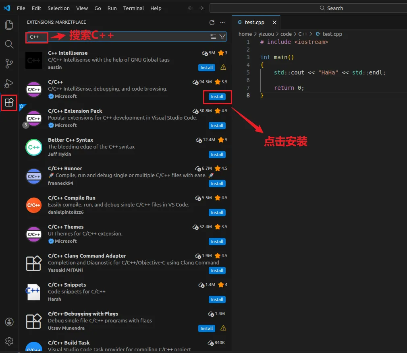Open the Manage gear icon

(x=9, y=341)
